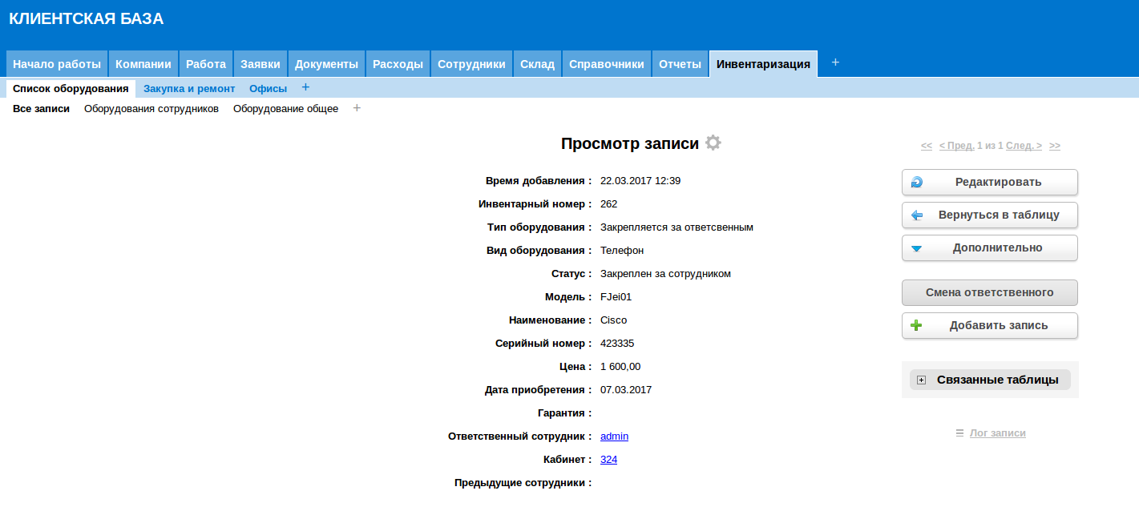Click the plus icon next to Офисы
Viewport: 1139px width, 527px height.
pyautogui.click(x=305, y=87)
